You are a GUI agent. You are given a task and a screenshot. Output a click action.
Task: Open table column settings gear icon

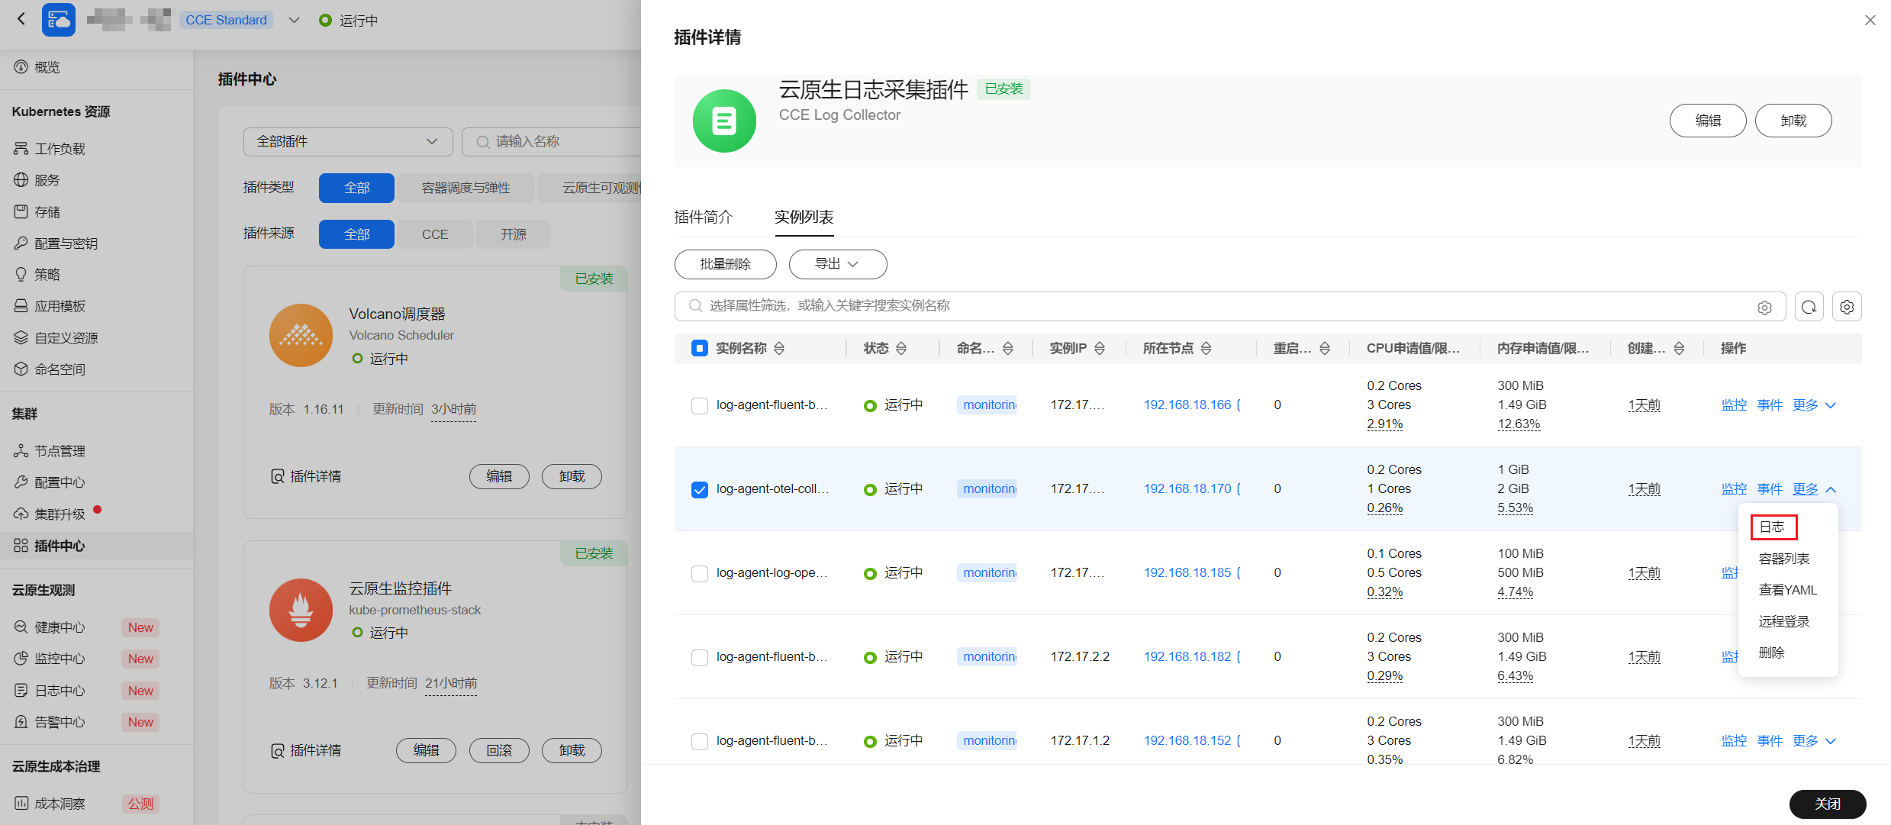(1847, 307)
